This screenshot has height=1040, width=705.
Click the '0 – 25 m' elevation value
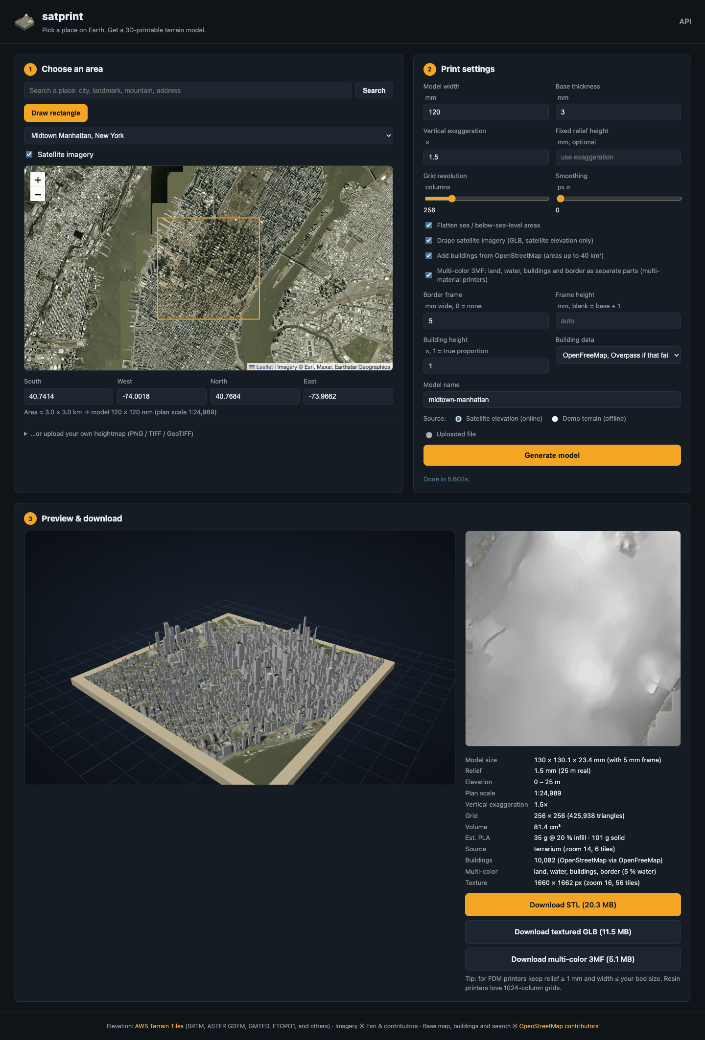point(547,782)
